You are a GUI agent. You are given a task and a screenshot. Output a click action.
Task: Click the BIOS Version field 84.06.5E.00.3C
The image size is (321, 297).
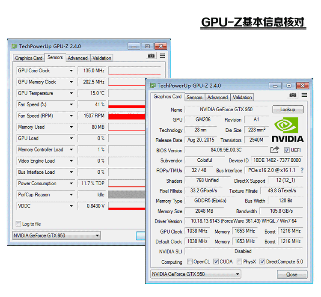pos(226,150)
